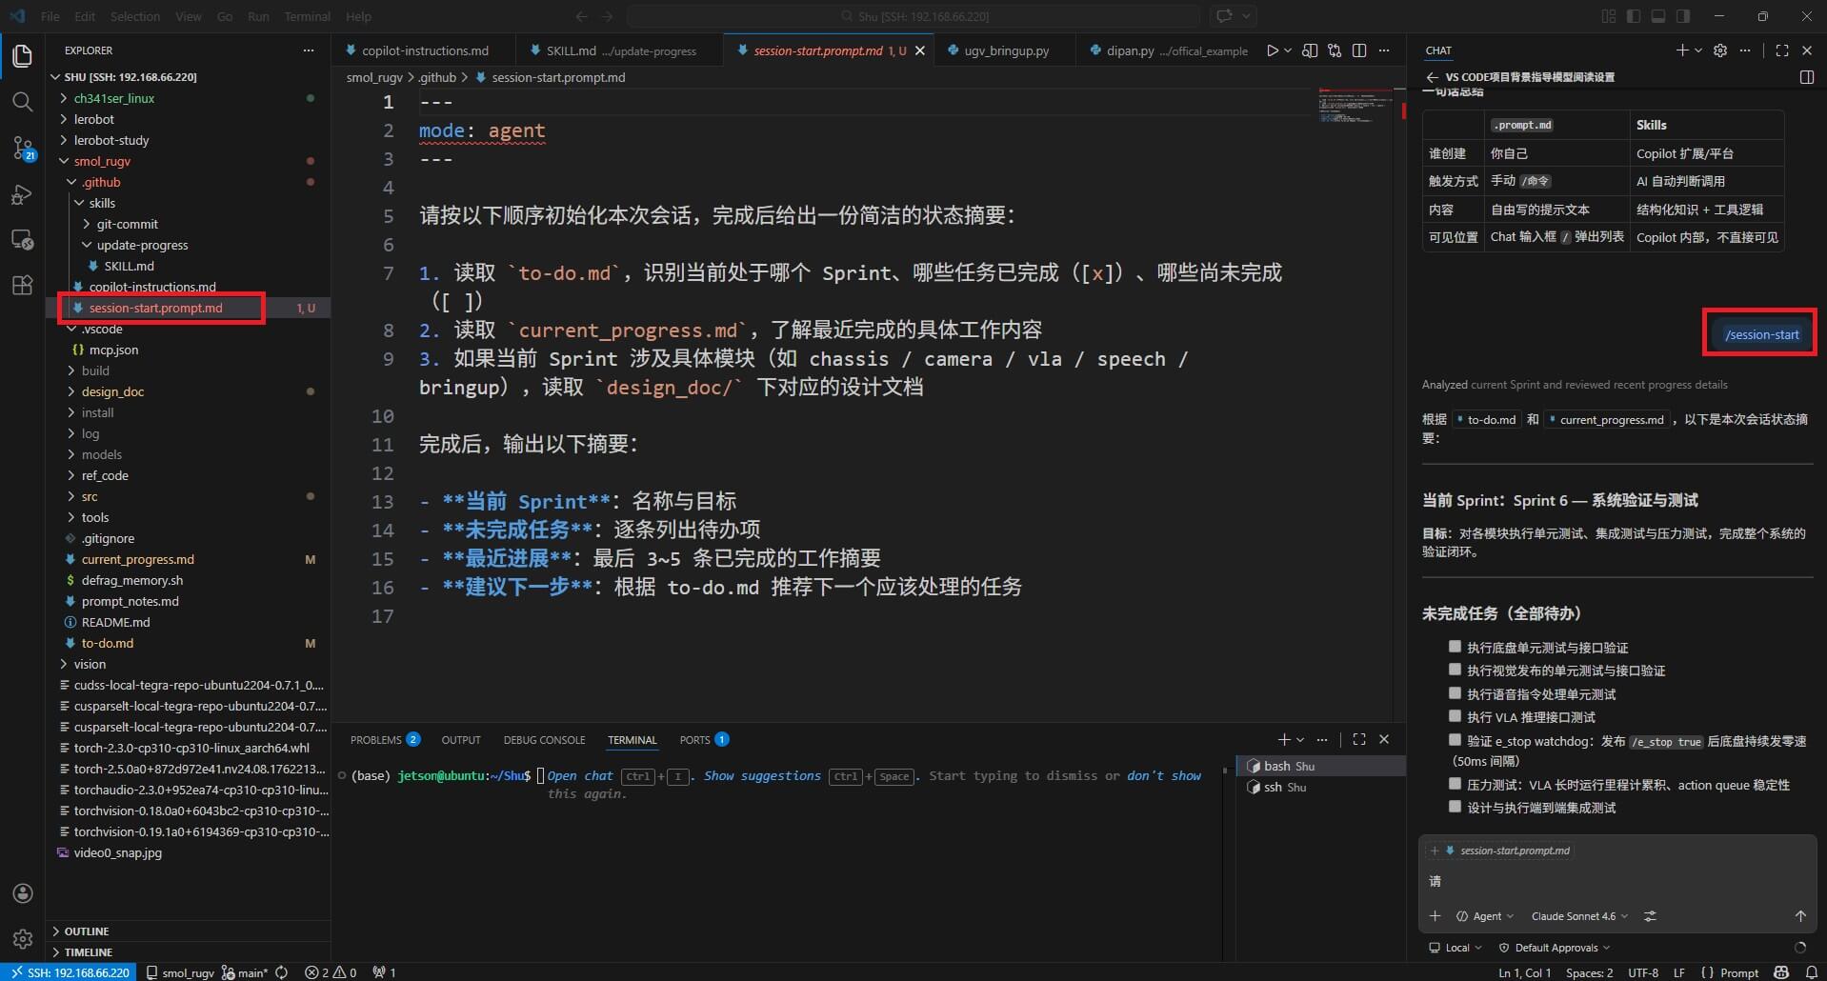Click SSH: 192.168.66.220 remote status button
This screenshot has height=981, width=1827.
coord(69,972)
